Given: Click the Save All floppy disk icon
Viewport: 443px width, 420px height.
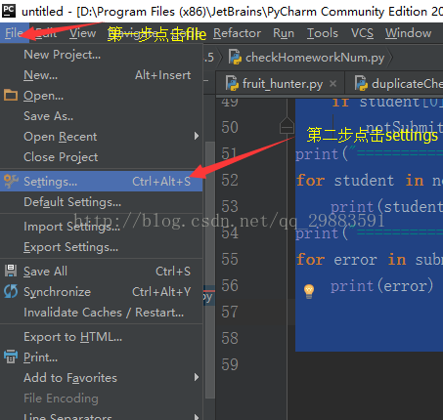Looking at the screenshot, I should pos(11,271).
